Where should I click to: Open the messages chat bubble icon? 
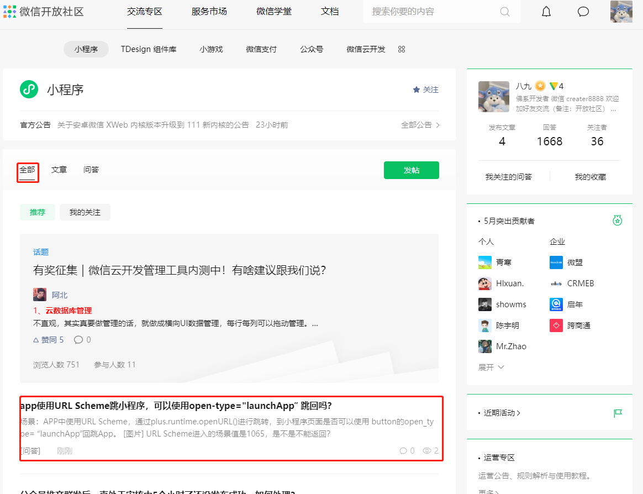(583, 12)
